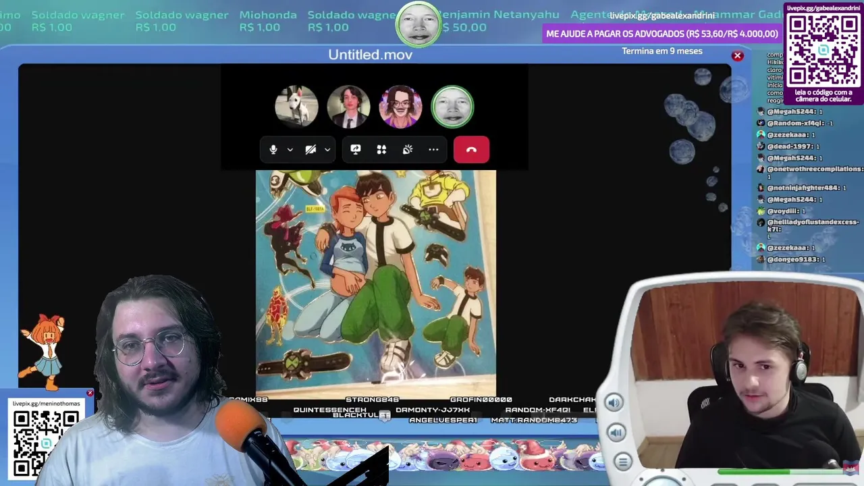Select @voydiii chat message
The image size is (864, 486).
click(786, 211)
